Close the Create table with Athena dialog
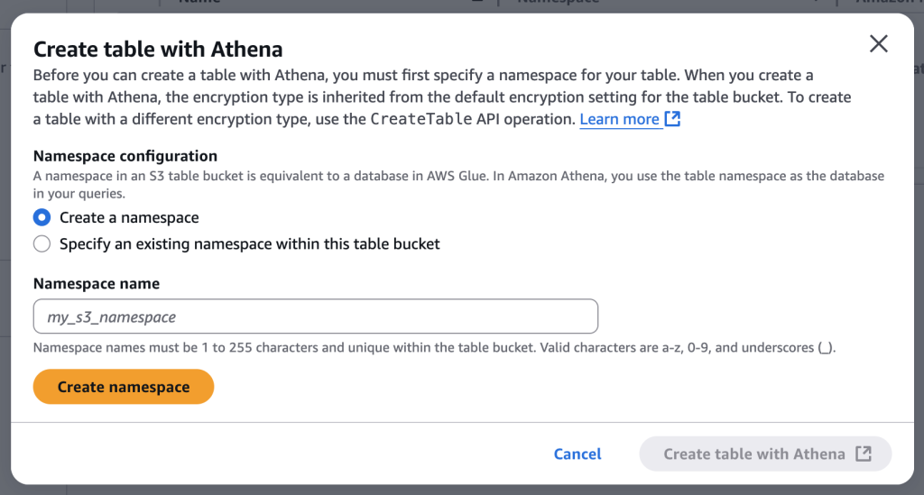924x495 pixels. 878,44
